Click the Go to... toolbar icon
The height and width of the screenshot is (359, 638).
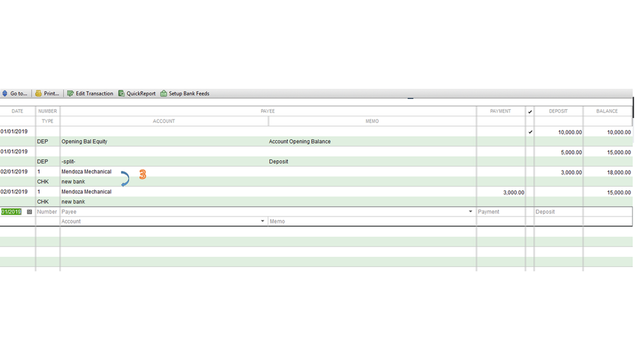click(4, 94)
